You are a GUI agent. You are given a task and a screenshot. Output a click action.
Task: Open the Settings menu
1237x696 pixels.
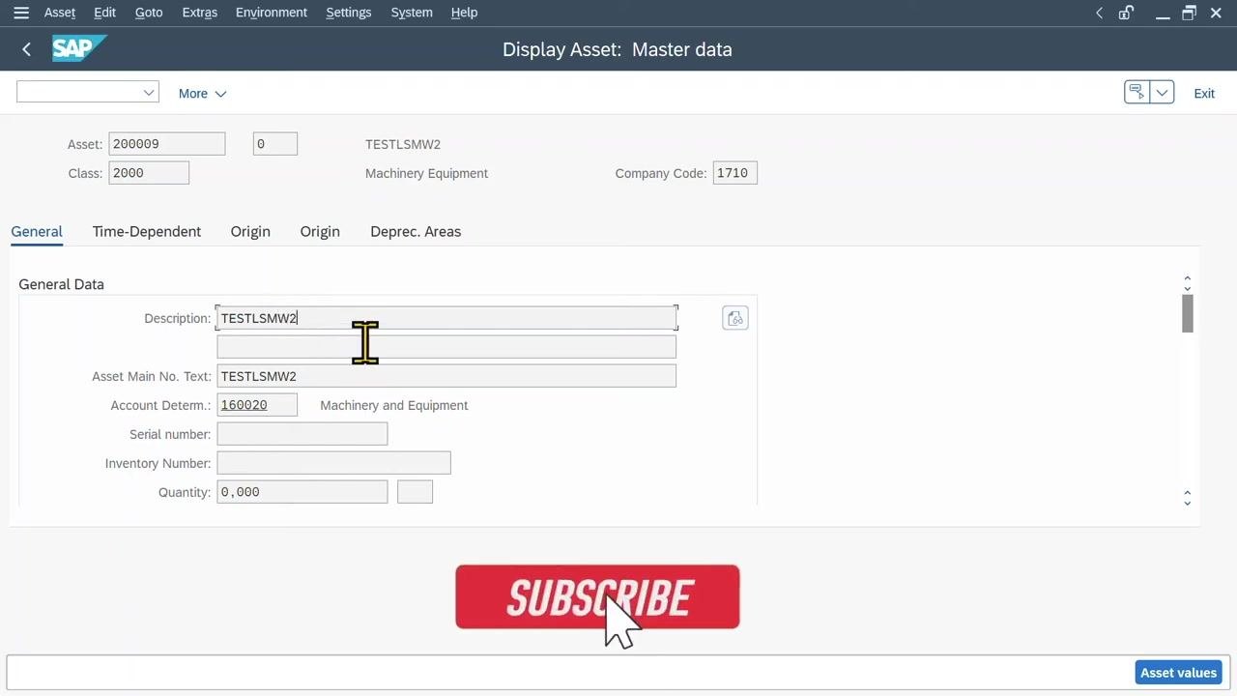click(x=349, y=13)
